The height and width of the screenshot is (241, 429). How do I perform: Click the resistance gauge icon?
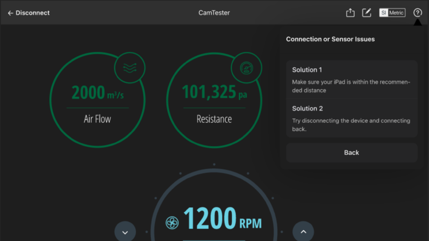click(247, 68)
